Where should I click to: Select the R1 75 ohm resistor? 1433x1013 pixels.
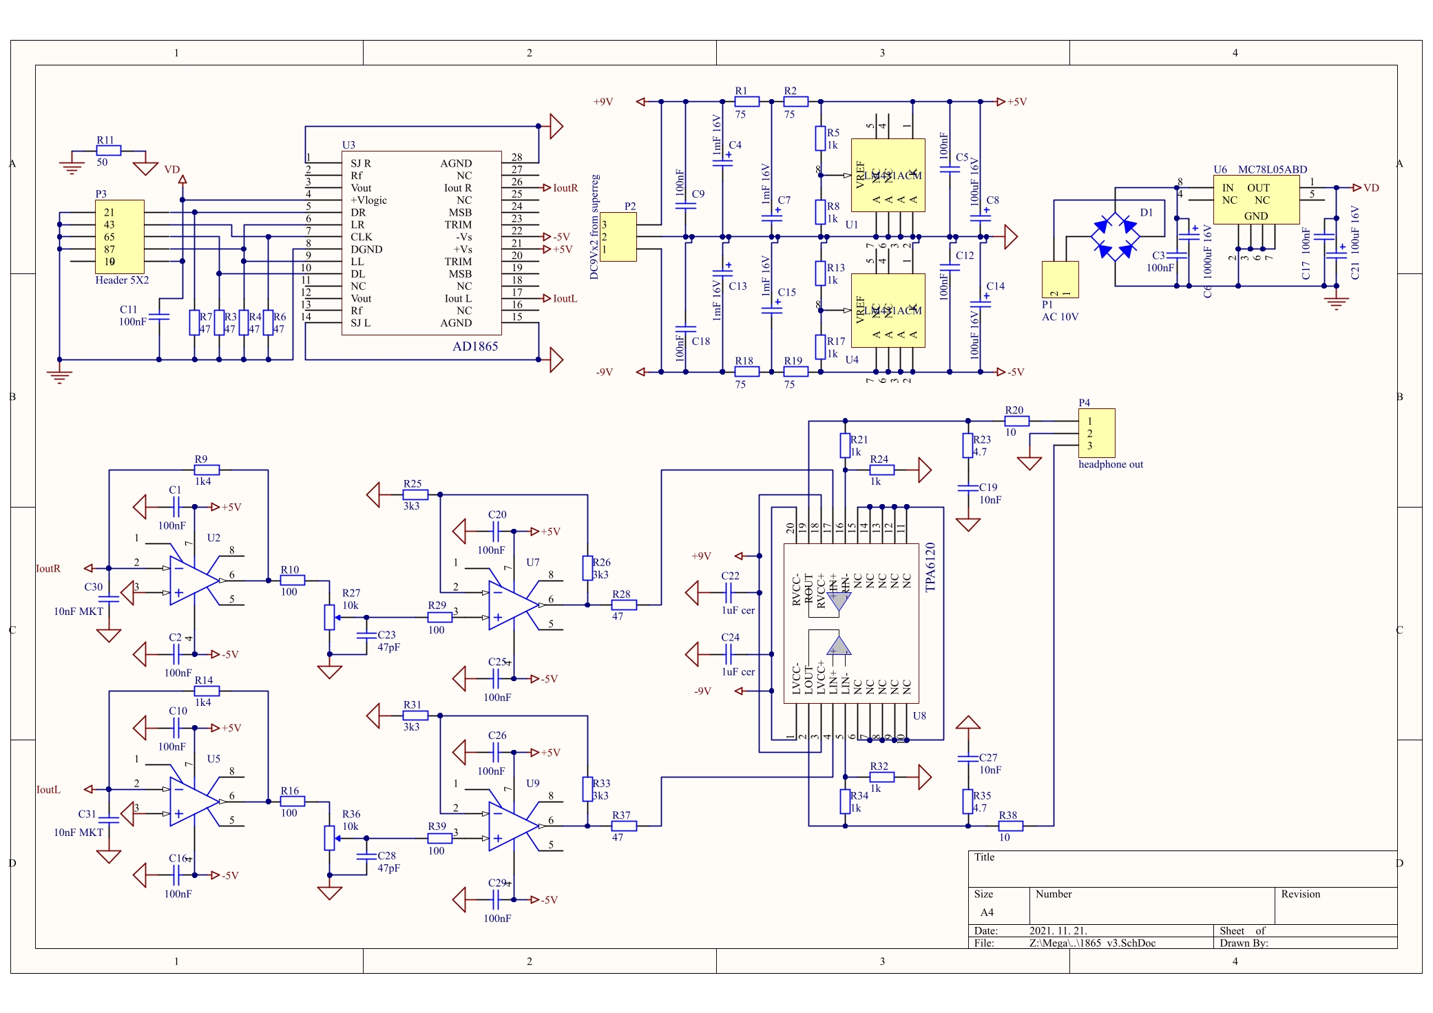(746, 102)
